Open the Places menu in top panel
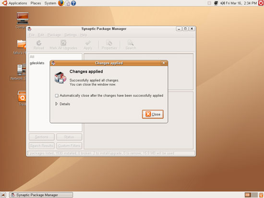The width and height of the screenshot is (264, 198). [36, 3]
